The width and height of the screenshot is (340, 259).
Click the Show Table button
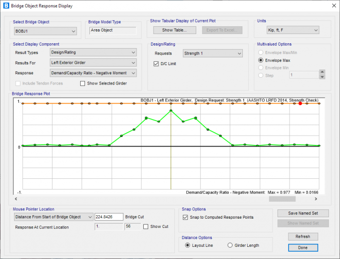pyautogui.click(x=174, y=30)
